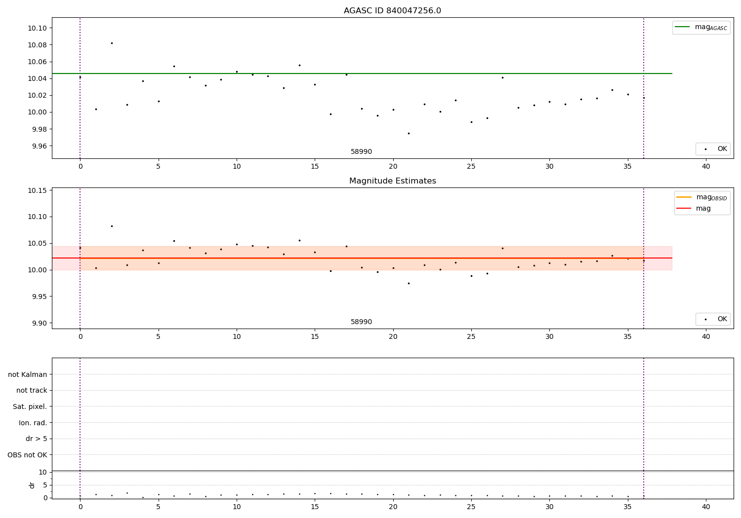Click the mag OBSID legend entry

tap(702, 197)
